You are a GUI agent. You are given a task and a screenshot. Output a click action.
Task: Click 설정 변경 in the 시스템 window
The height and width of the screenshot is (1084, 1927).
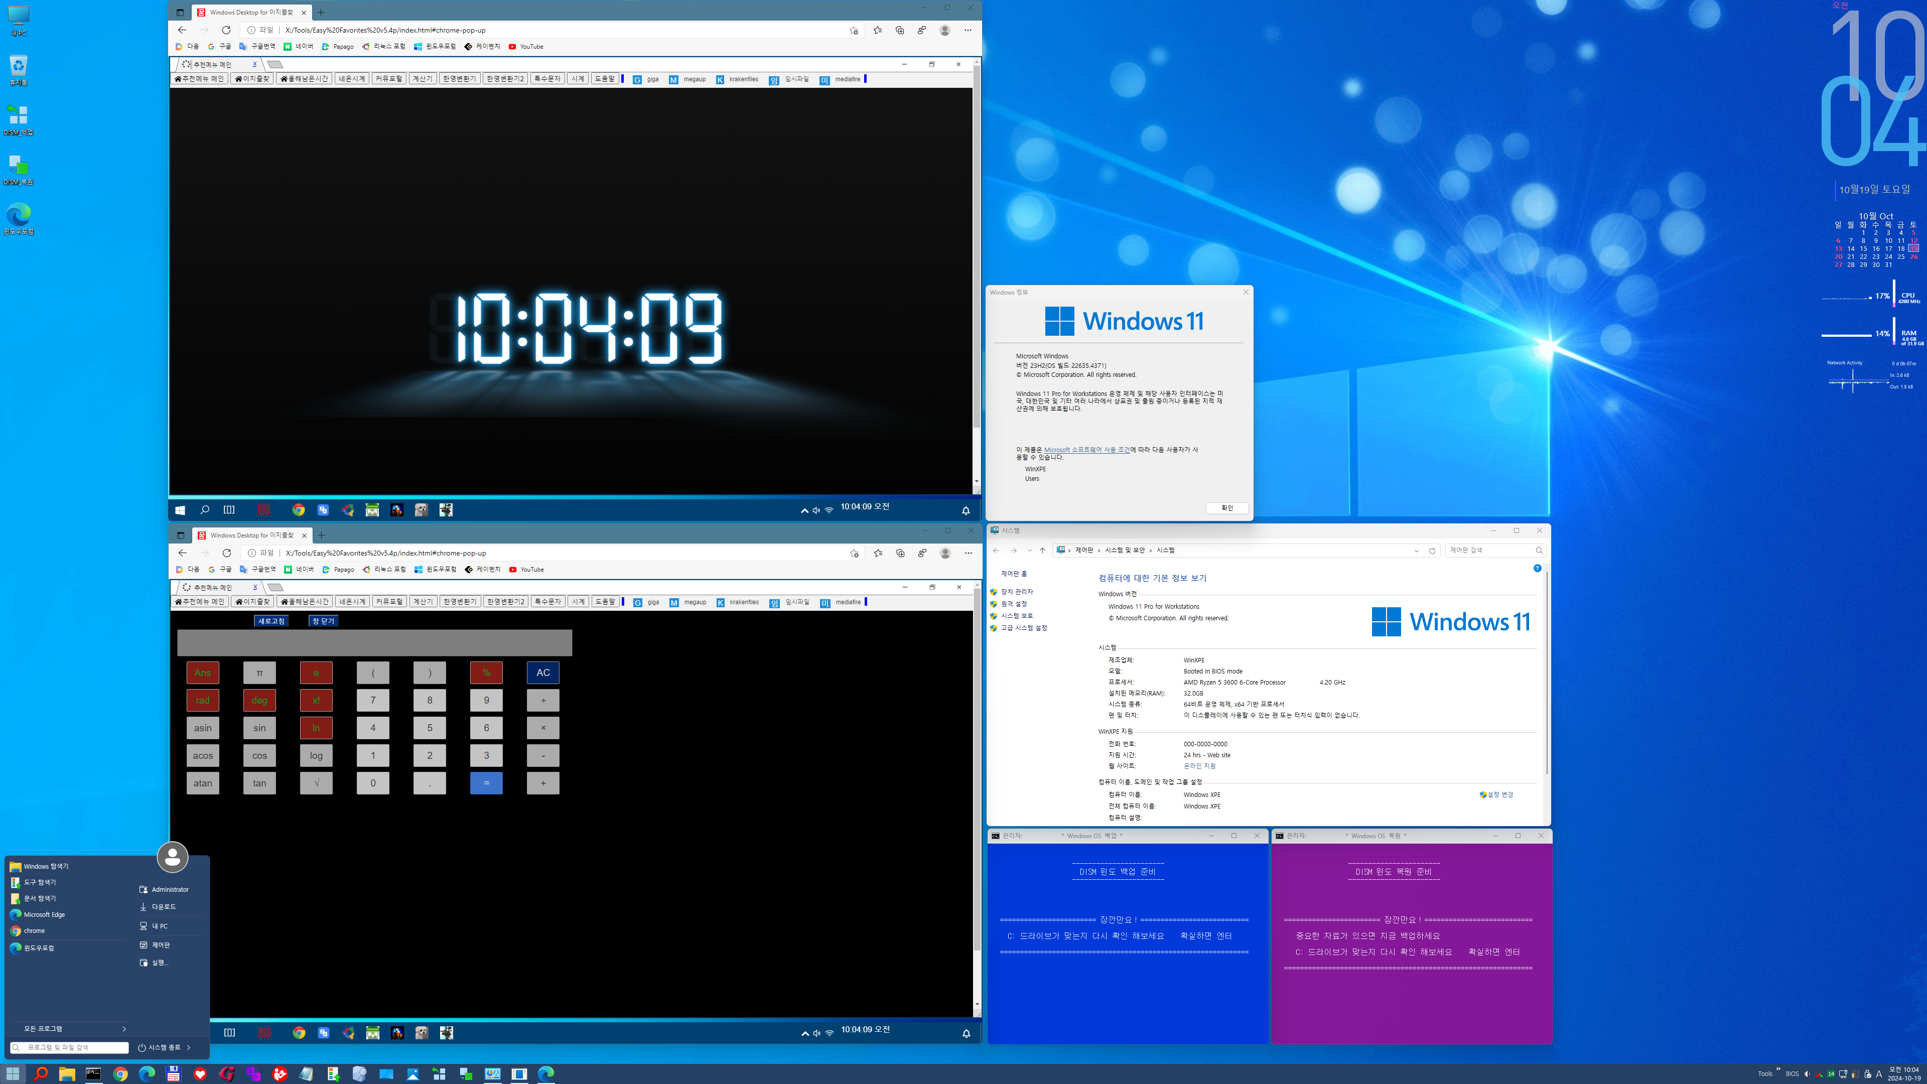[x=1496, y=794]
